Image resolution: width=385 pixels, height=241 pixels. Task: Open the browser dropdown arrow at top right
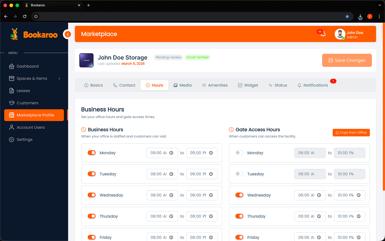[380, 5]
